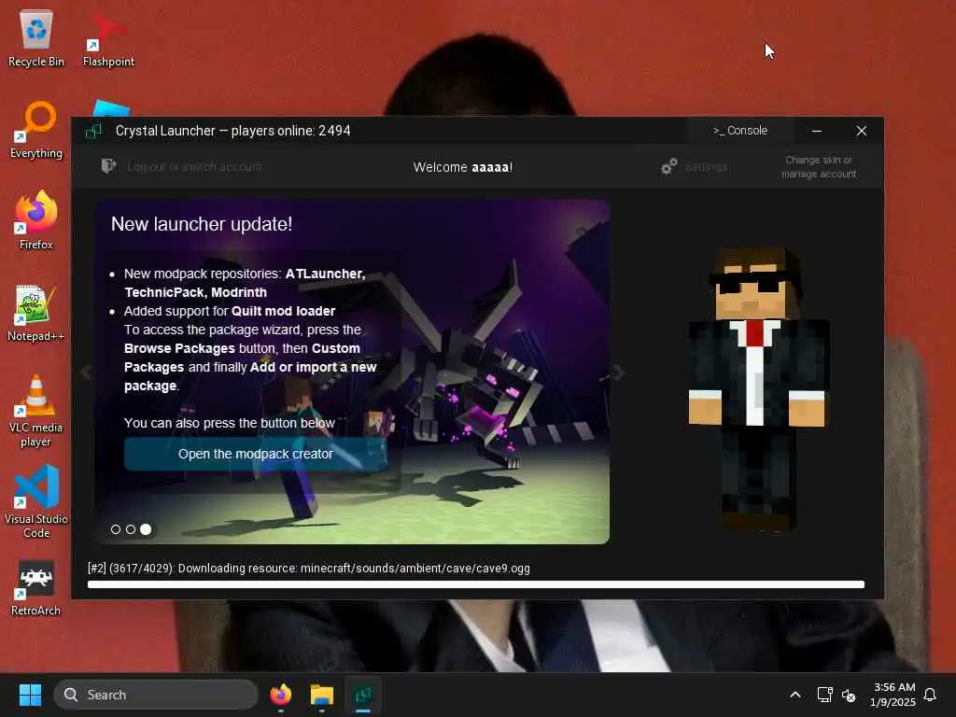Click Change skin or manage account

point(819,166)
